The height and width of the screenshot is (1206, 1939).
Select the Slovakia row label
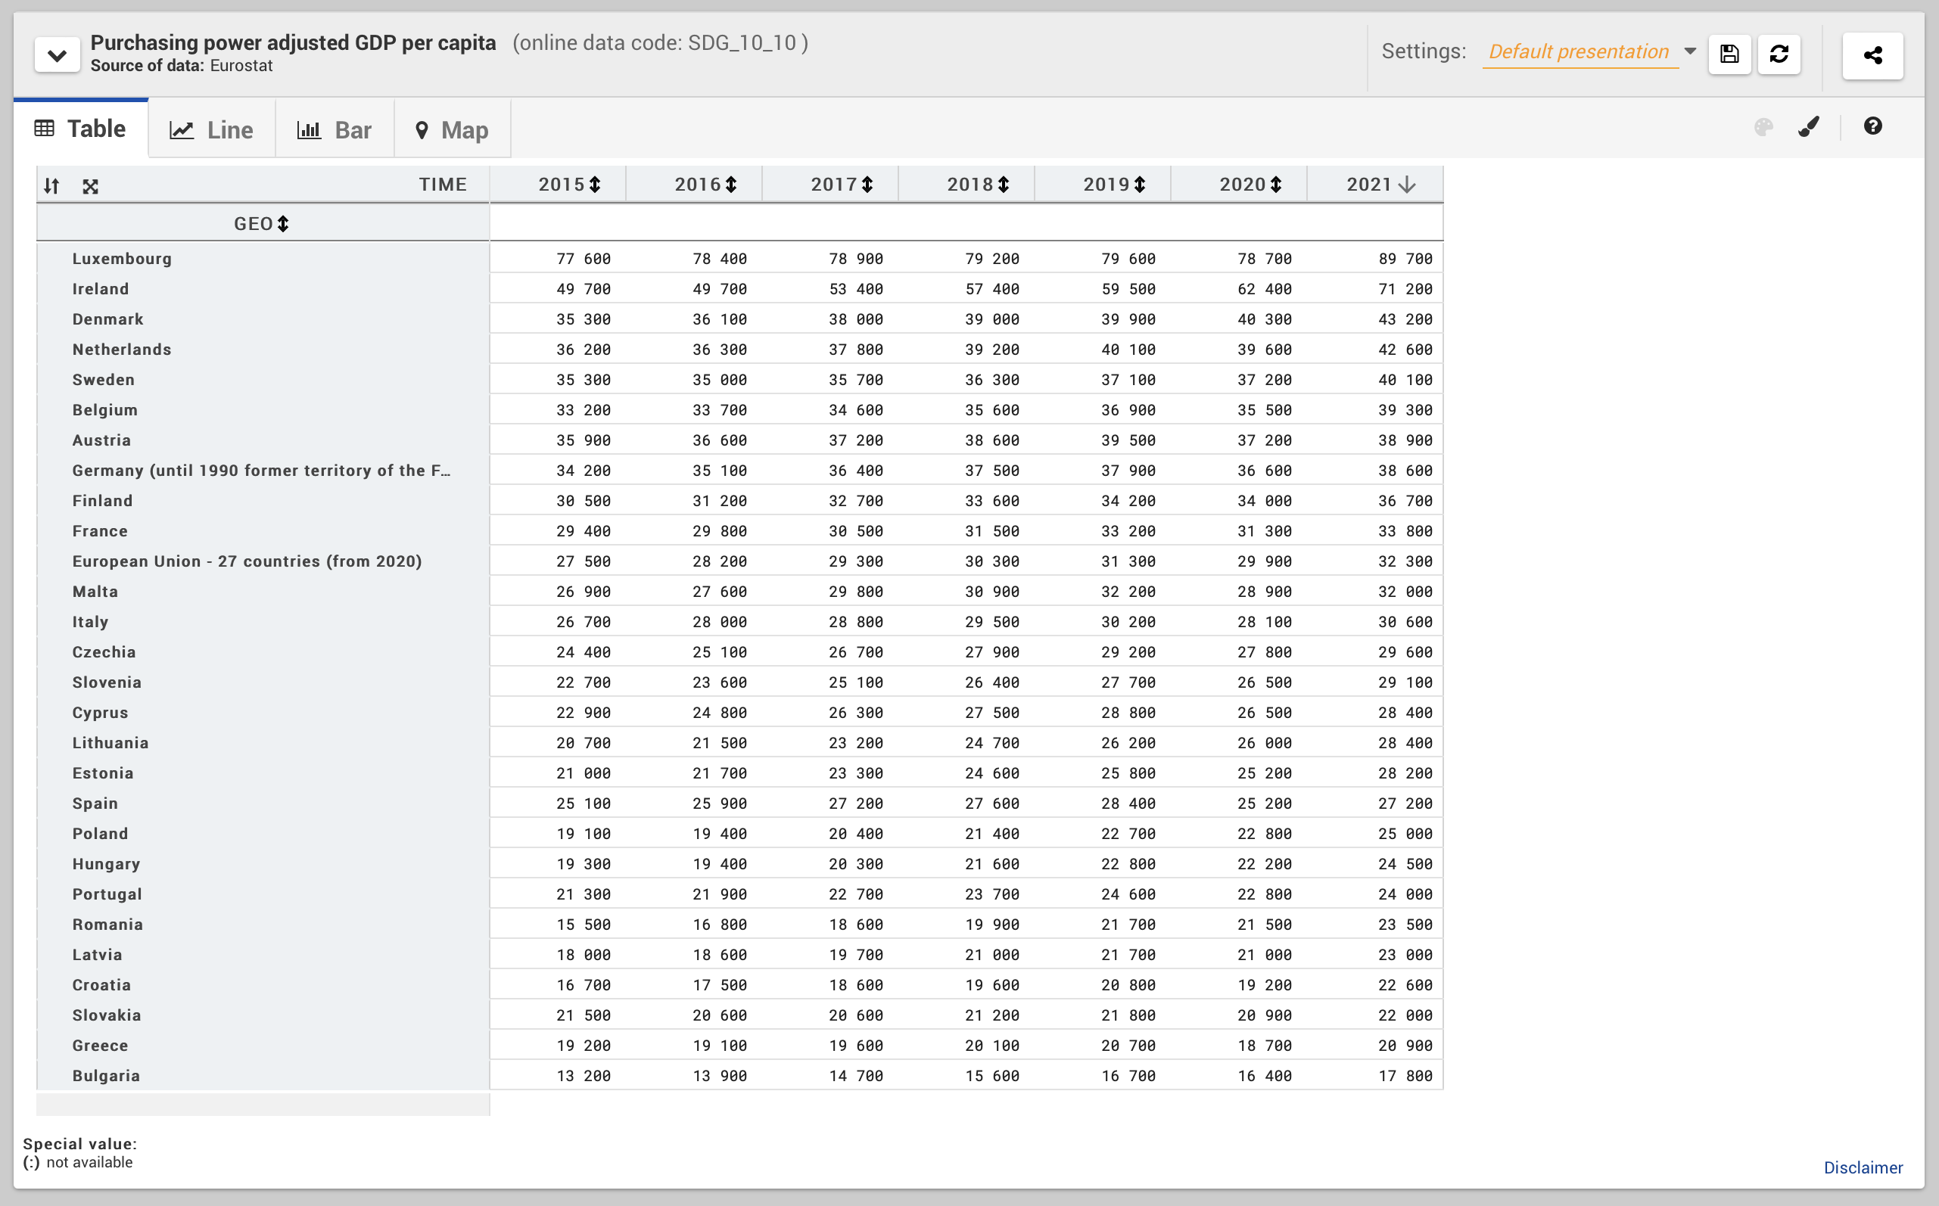coord(107,1016)
